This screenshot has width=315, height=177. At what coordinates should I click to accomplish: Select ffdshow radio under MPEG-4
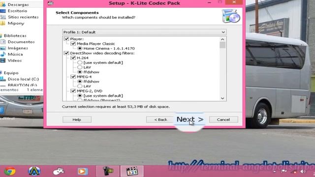[80, 82]
